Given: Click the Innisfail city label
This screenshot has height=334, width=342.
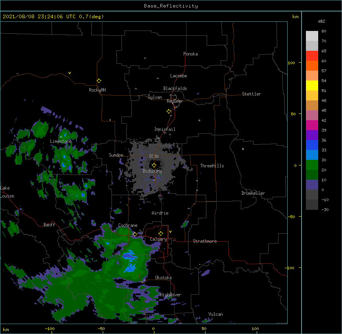Looking at the screenshot, I should click(165, 129).
